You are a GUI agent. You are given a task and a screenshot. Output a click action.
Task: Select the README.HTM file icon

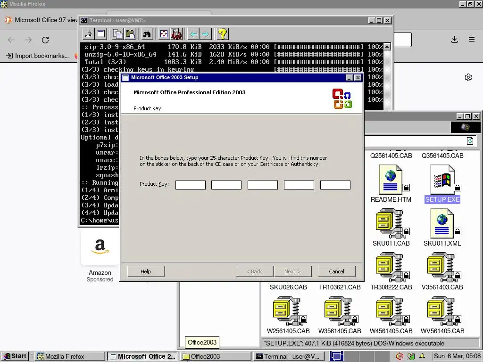tap(391, 180)
